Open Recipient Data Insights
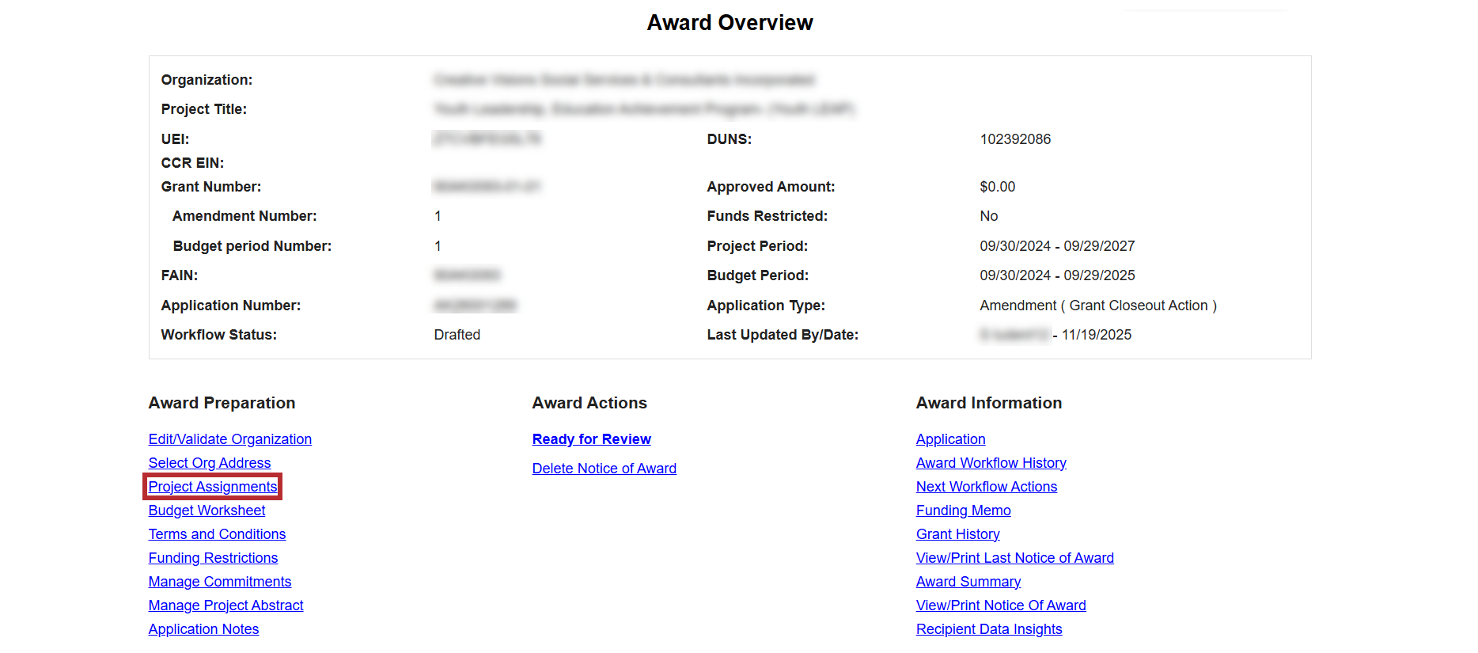The width and height of the screenshot is (1478, 653). pyautogui.click(x=988, y=629)
